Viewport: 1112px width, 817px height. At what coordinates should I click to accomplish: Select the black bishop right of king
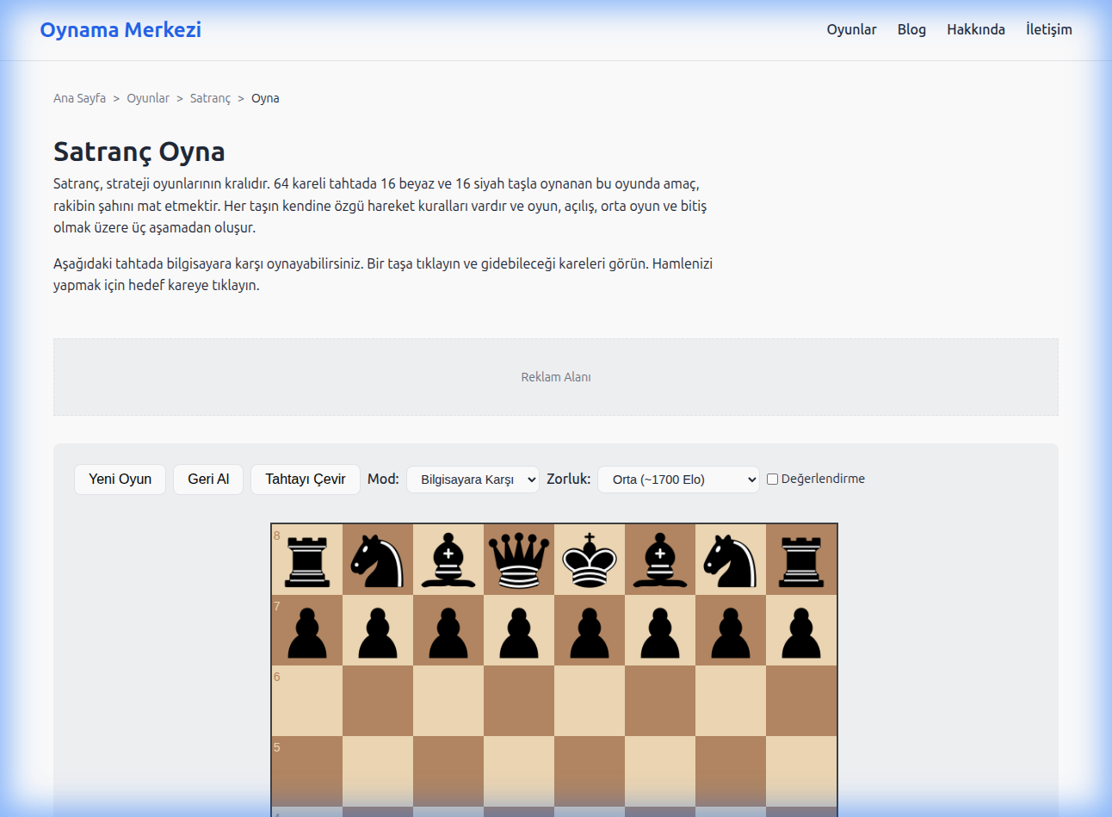point(660,560)
